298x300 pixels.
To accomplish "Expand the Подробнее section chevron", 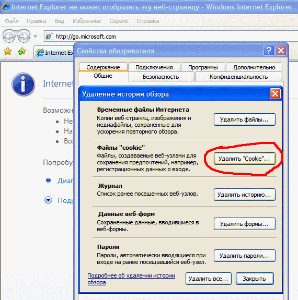I will click(x=48, y=200).
